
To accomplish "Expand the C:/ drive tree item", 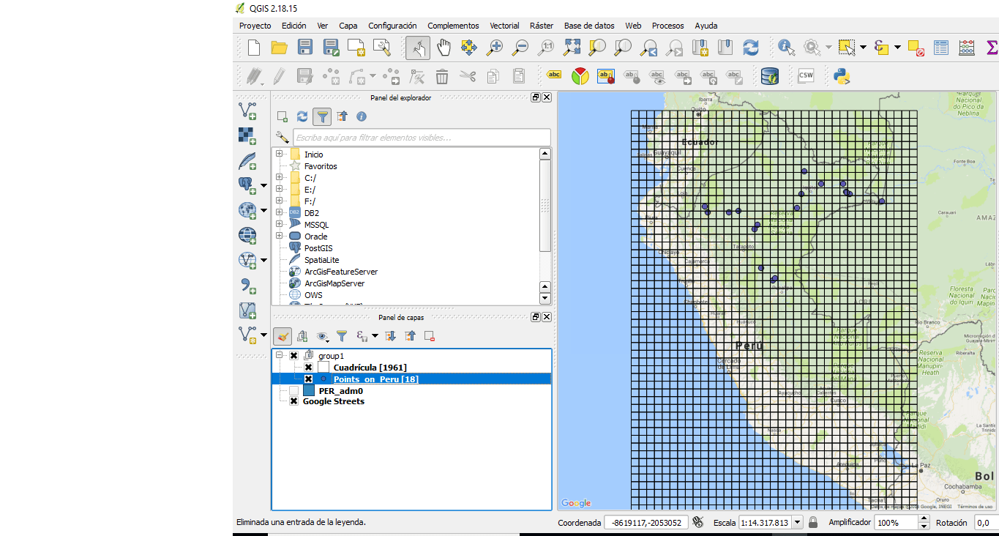I will [280, 177].
